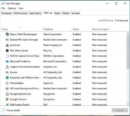Click Not measured impact for Google Chrome
This screenshot has width=130, height=116.
tap(99, 99)
